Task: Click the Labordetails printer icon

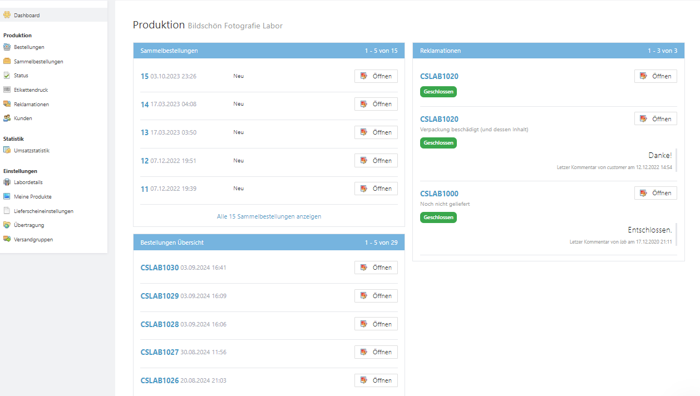Action: click(x=7, y=182)
